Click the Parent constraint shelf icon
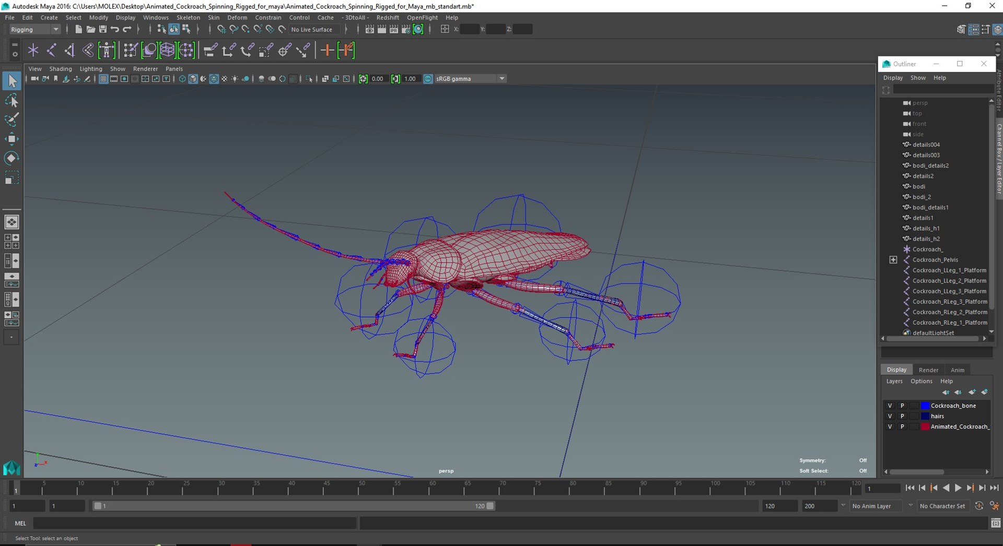Screen dimensions: 1003x546 [x=210, y=50]
